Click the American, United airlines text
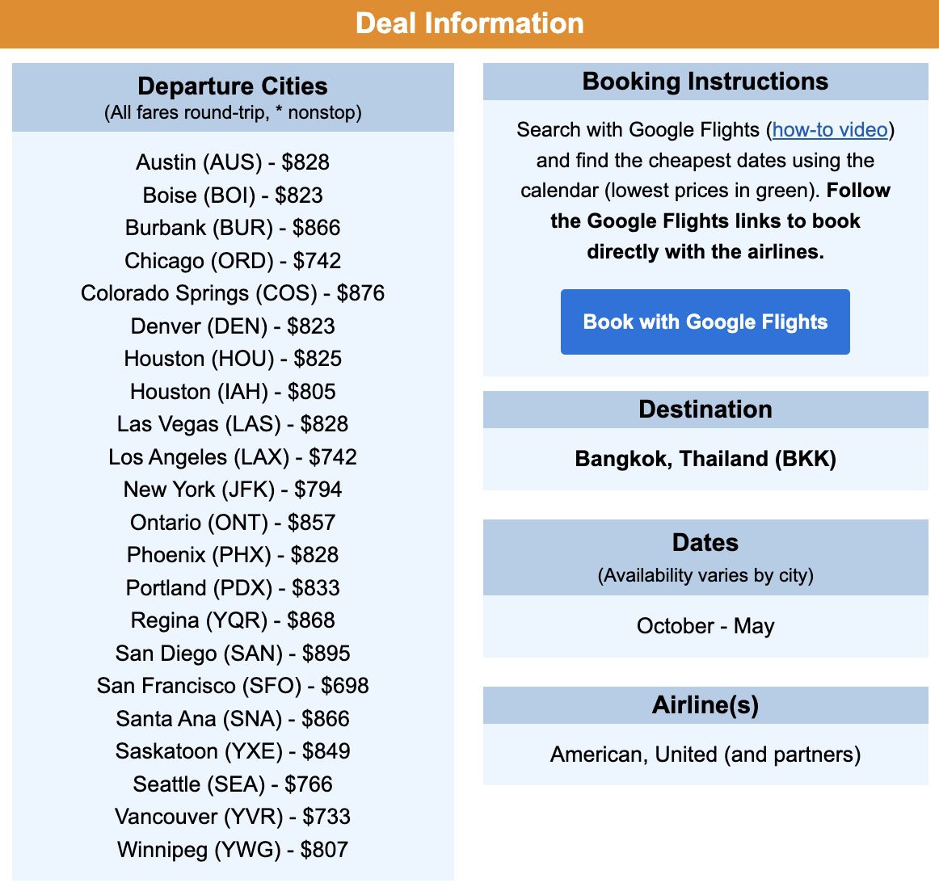939x887 pixels. (705, 754)
